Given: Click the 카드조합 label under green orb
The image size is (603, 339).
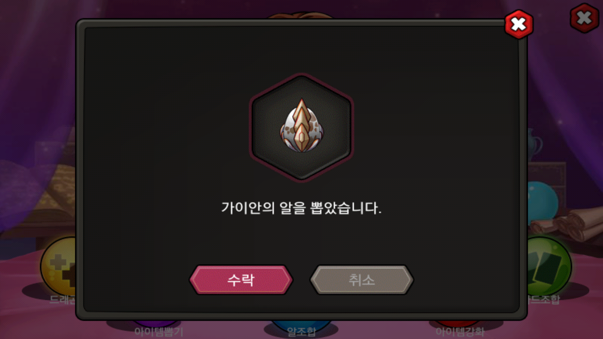Looking at the screenshot, I should click(543, 300).
